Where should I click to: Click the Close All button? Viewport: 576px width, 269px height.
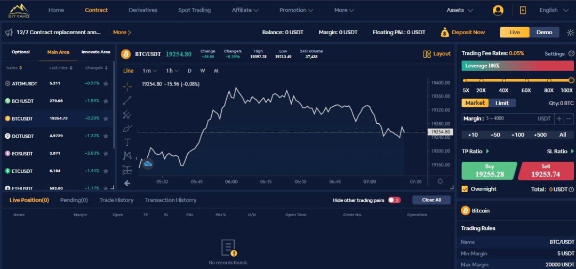coord(431,200)
